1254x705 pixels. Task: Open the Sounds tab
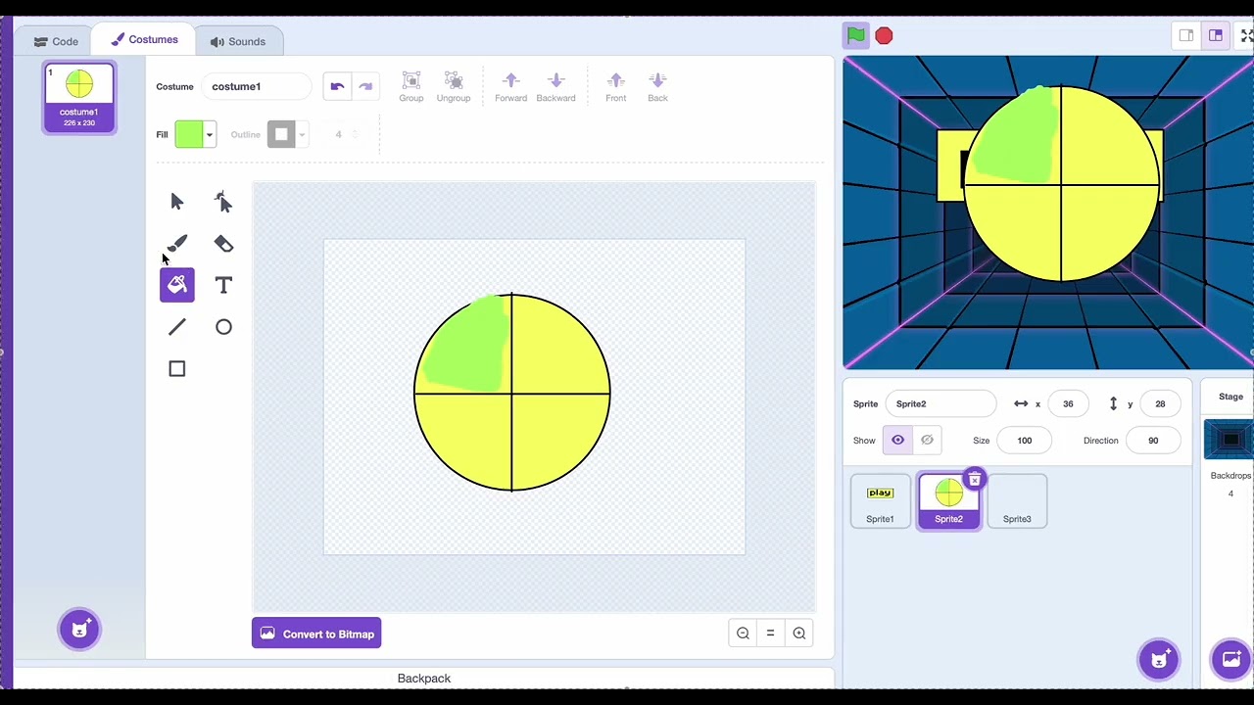click(238, 41)
